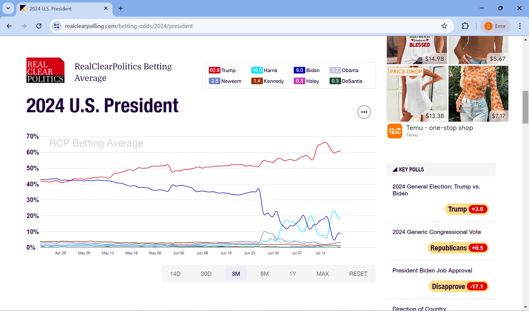Click the page scrollbar thumb

(x=525, y=107)
